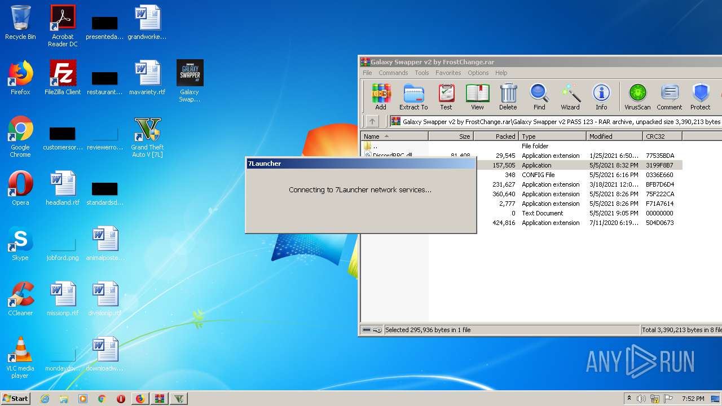Start VirusScan from WinRAR toolbar
The image size is (722, 406).
pos(637,97)
